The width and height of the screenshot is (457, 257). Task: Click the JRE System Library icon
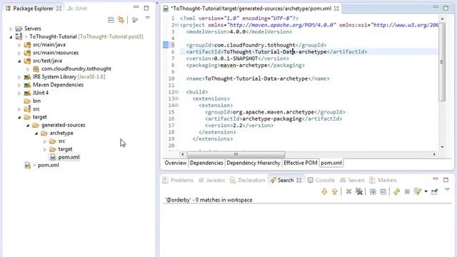click(x=27, y=77)
